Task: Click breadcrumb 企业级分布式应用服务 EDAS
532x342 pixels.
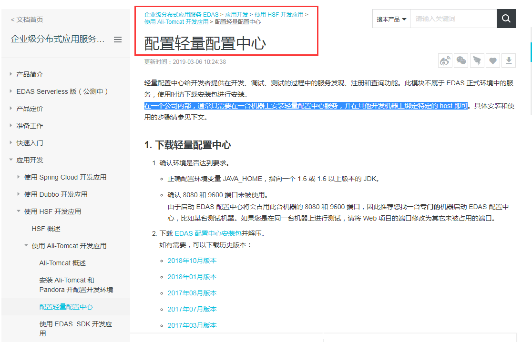Action: click(181, 15)
